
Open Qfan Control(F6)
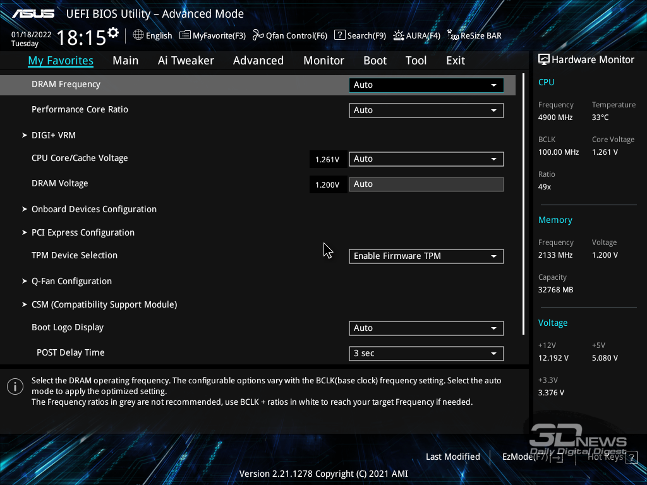coord(290,35)
